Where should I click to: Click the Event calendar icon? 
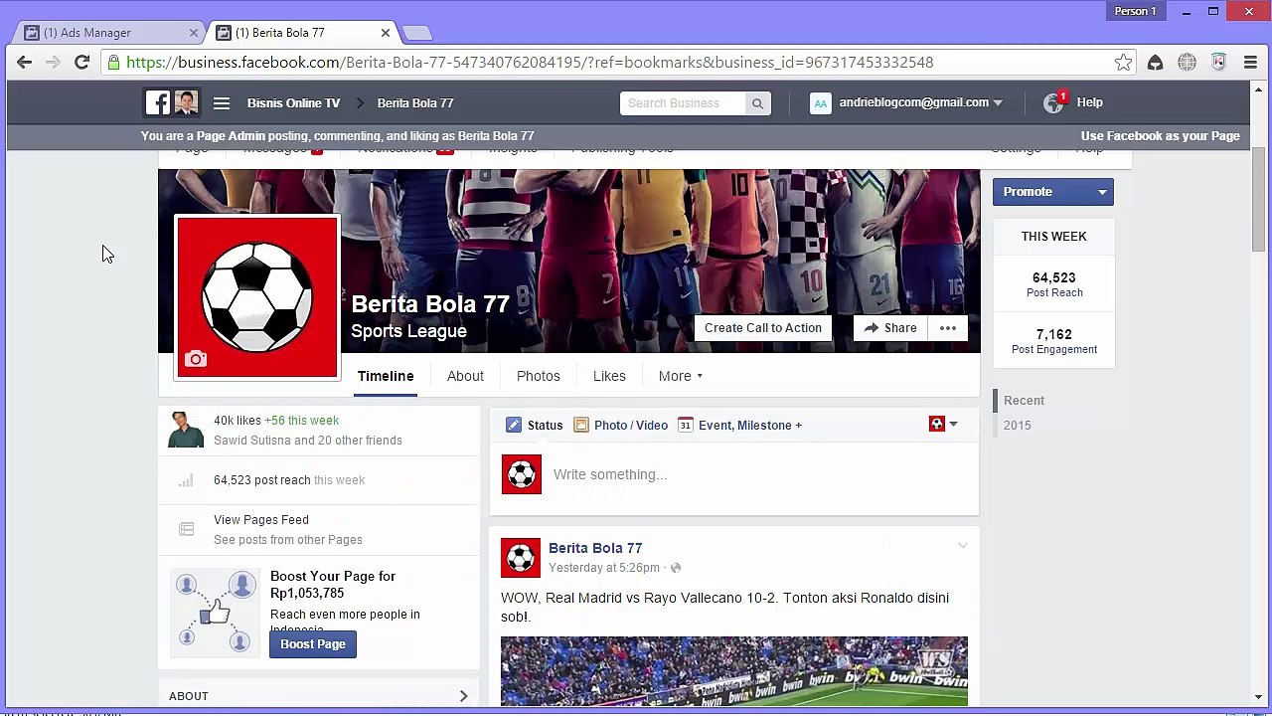pyautogui.click(x=685, y=425)
